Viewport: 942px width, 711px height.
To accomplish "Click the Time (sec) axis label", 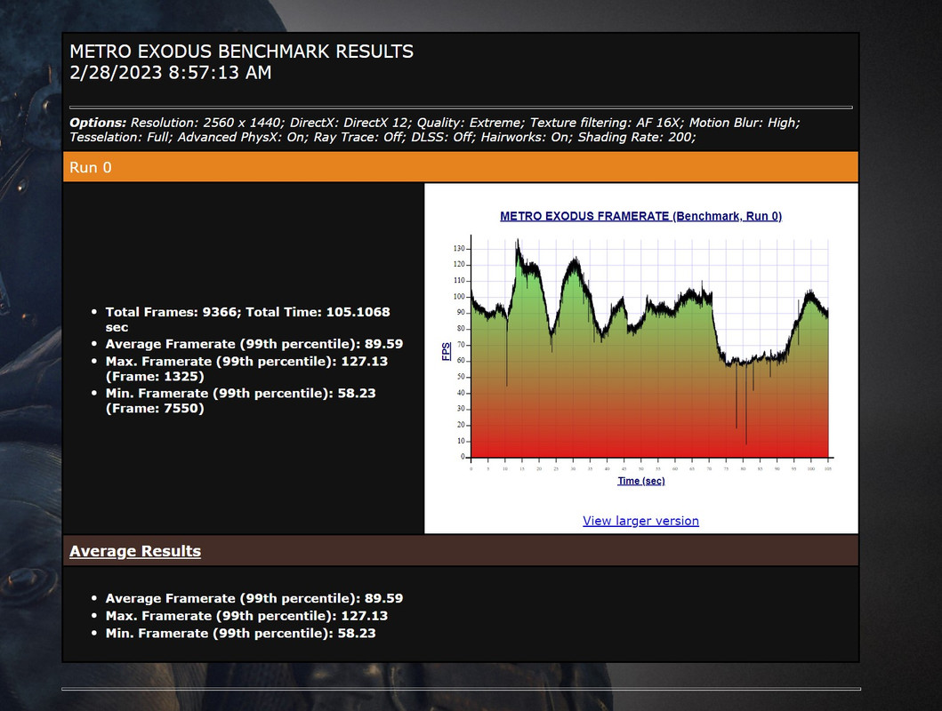I will (641, 481).
